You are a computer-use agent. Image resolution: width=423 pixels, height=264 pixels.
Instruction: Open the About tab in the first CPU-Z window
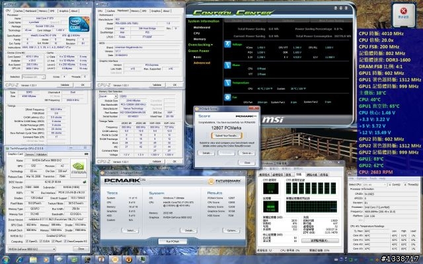[74, 11]
